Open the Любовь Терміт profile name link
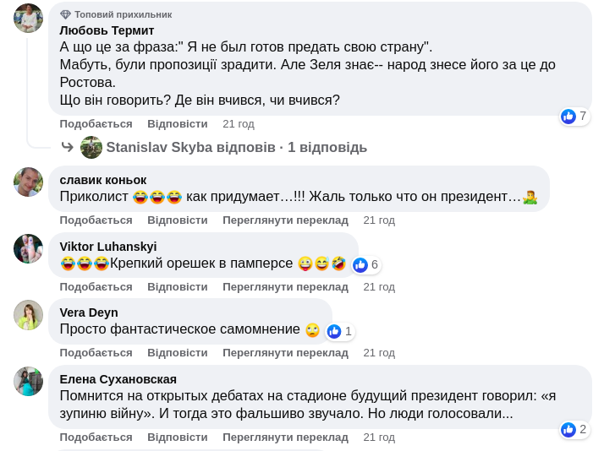 coord(107,30)
